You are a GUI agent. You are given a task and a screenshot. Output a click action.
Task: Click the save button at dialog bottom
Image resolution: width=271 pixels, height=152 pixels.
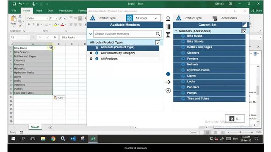(235, 119)
